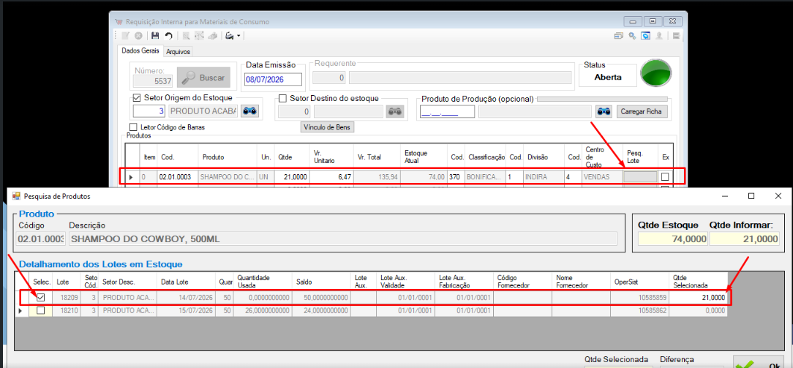The image size is (793, 368).
Task: Click the cascading windows icon at toolbar right
Action: click(618, 36)
